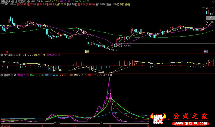Click the event marker below the latest candles
215x127 pixels.
[206, 51]
